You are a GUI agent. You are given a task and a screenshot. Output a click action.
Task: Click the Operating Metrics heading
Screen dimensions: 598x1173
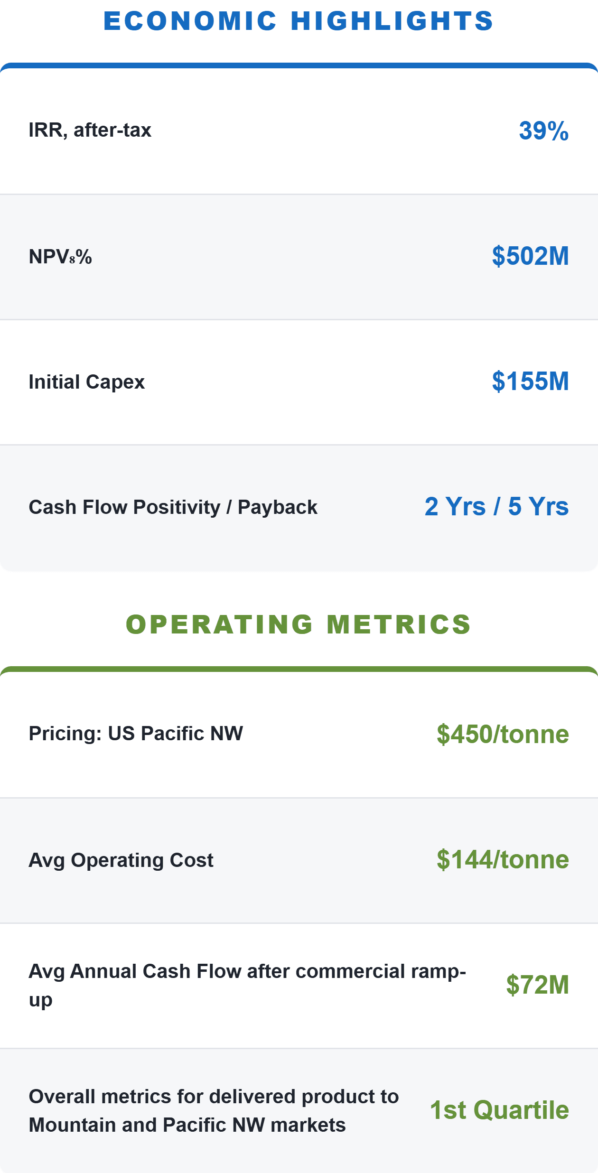pyautogui.click(x=299, y=624)
